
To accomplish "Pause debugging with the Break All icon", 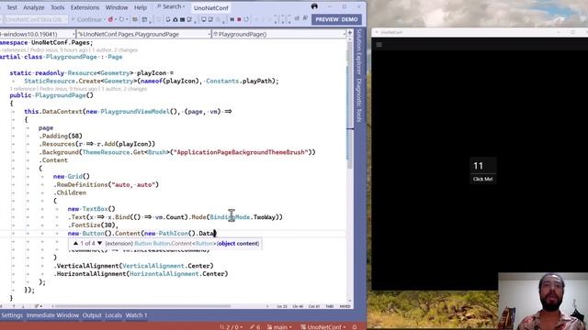I will point(232,19).
